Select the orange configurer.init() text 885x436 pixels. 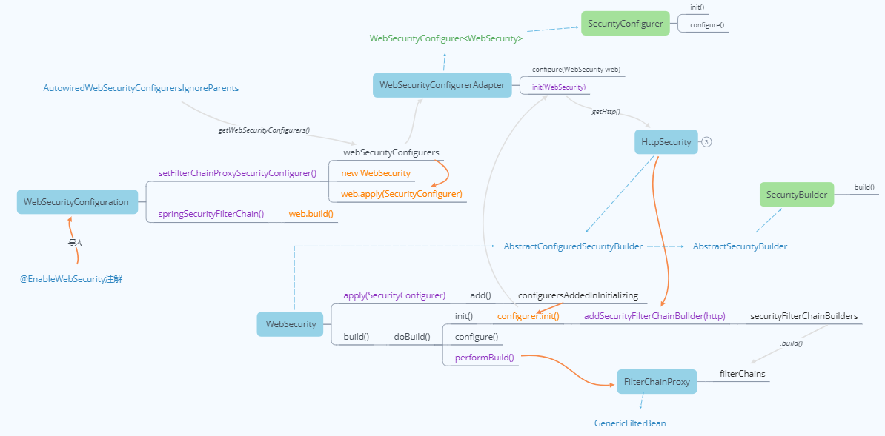coord(528,315)
